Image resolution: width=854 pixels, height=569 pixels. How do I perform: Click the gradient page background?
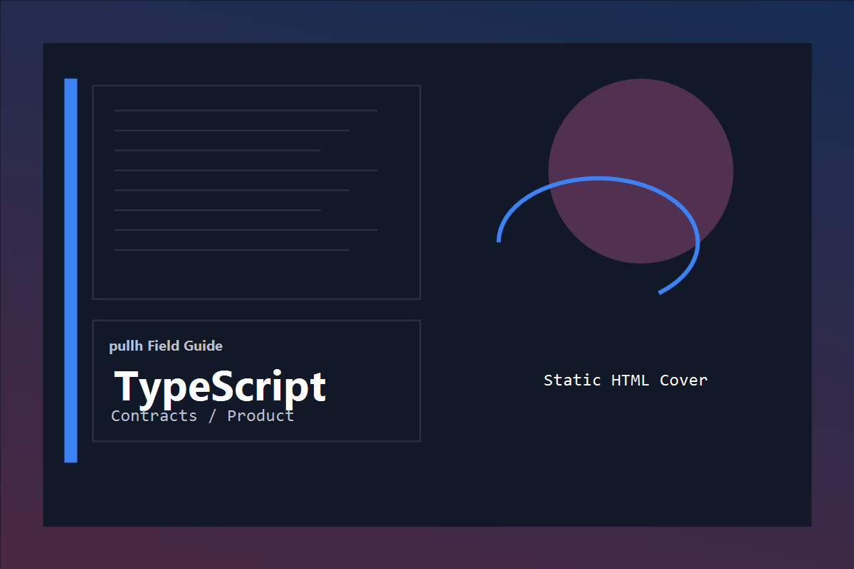[x=21, y=284]
